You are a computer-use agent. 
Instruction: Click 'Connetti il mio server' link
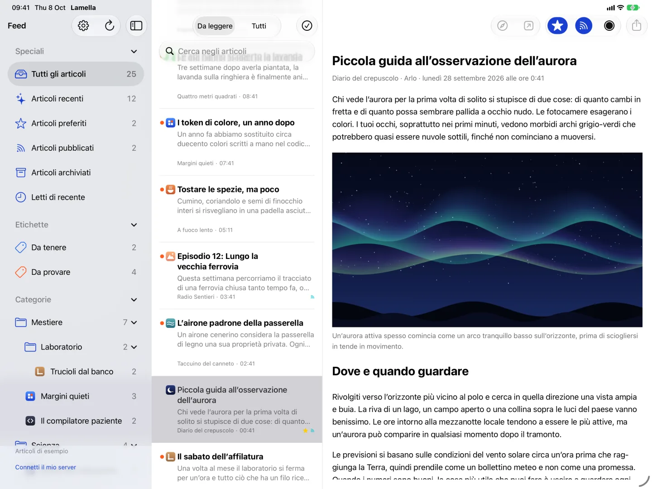(x=46, y=467)
